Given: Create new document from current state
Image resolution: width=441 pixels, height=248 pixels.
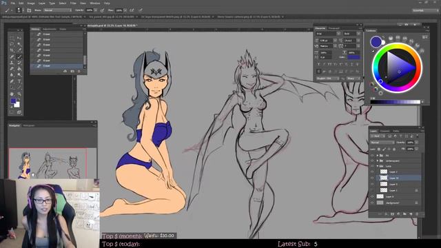Looking at the screenshot, I should click(65, 71).
